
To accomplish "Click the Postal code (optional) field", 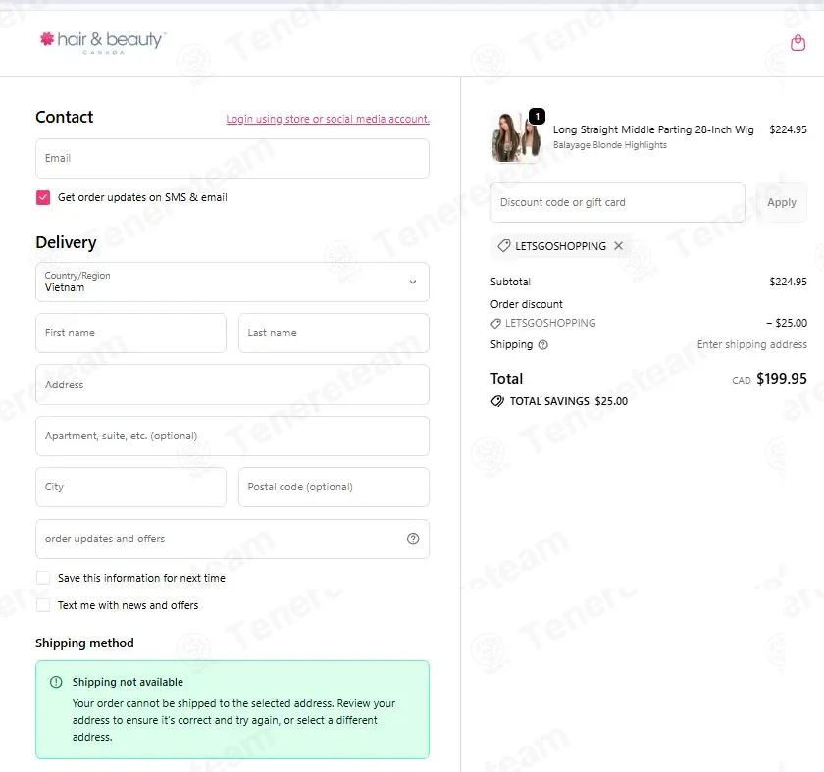I will pos(334,488).
